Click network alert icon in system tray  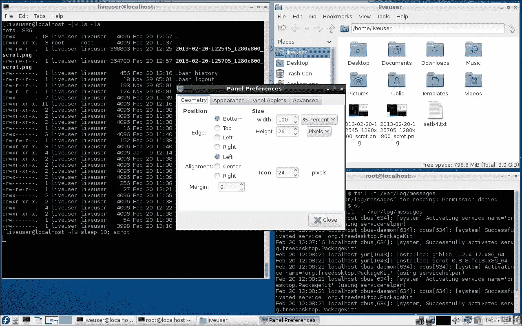pyautogui.click(x=420, y=320)
